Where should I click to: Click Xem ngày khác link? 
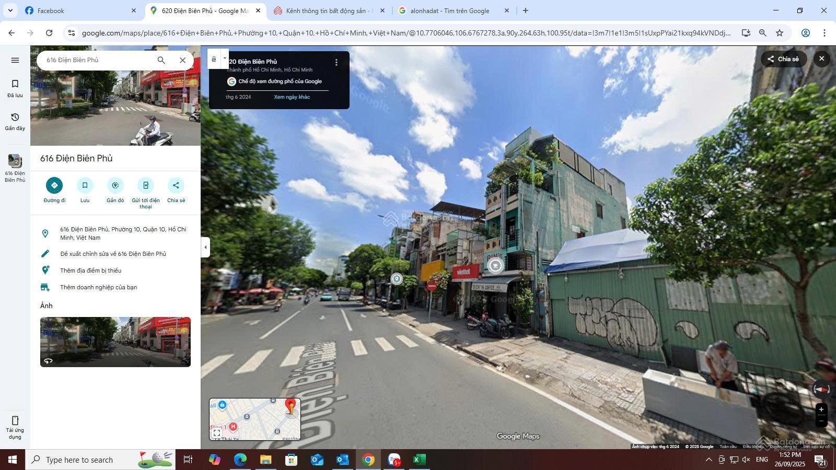292,97
